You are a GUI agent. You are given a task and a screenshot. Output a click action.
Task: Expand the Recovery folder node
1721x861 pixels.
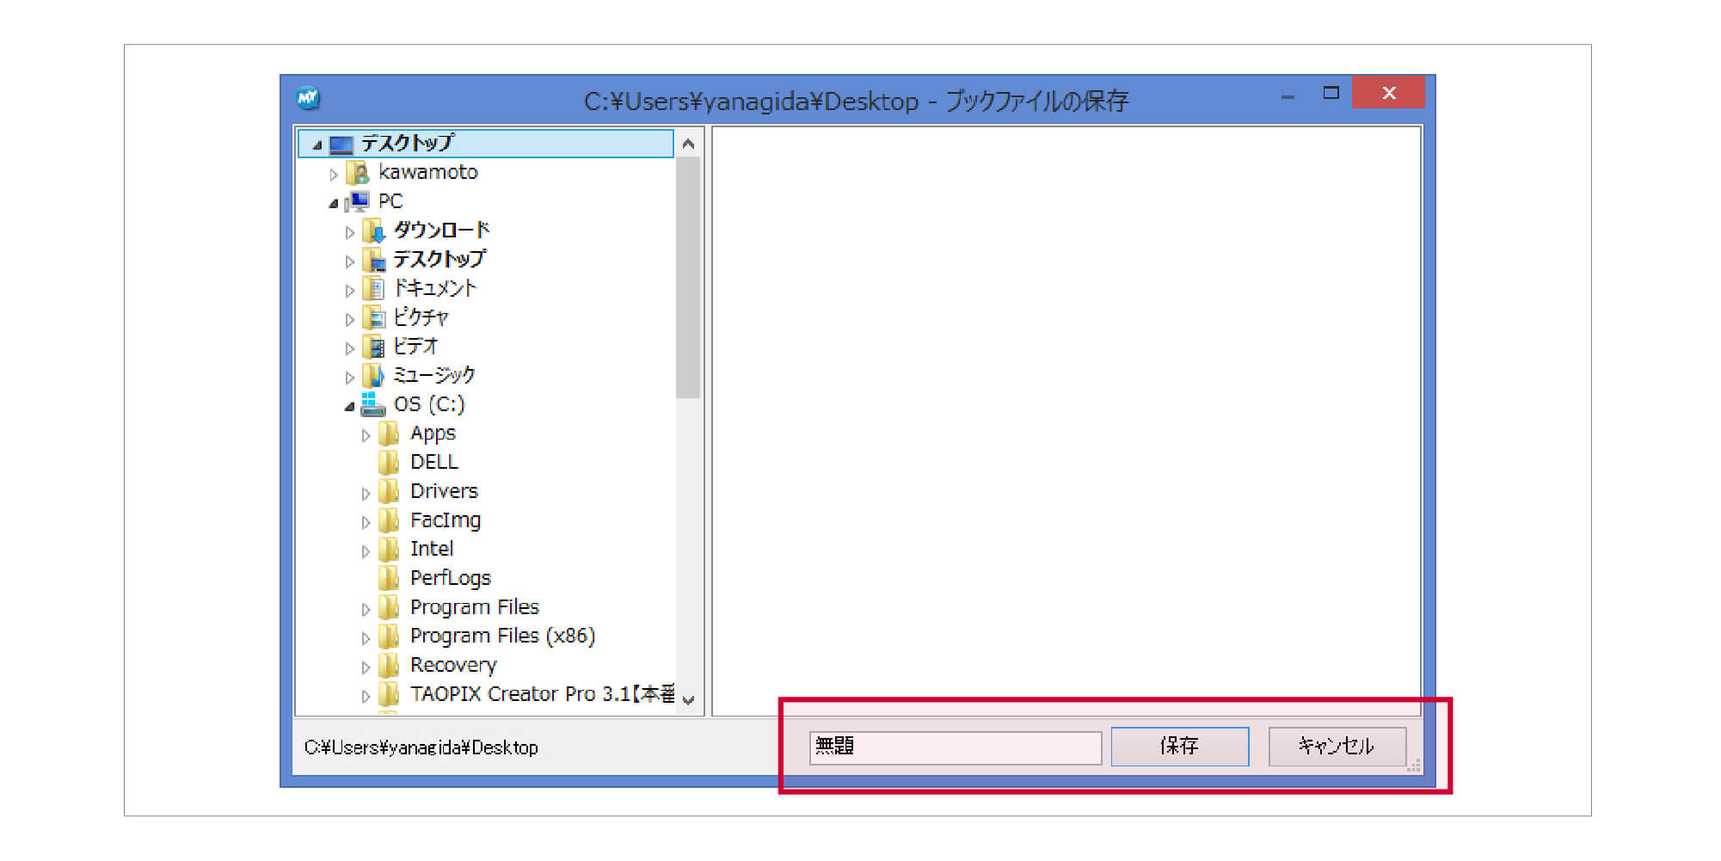pos(366,667)
